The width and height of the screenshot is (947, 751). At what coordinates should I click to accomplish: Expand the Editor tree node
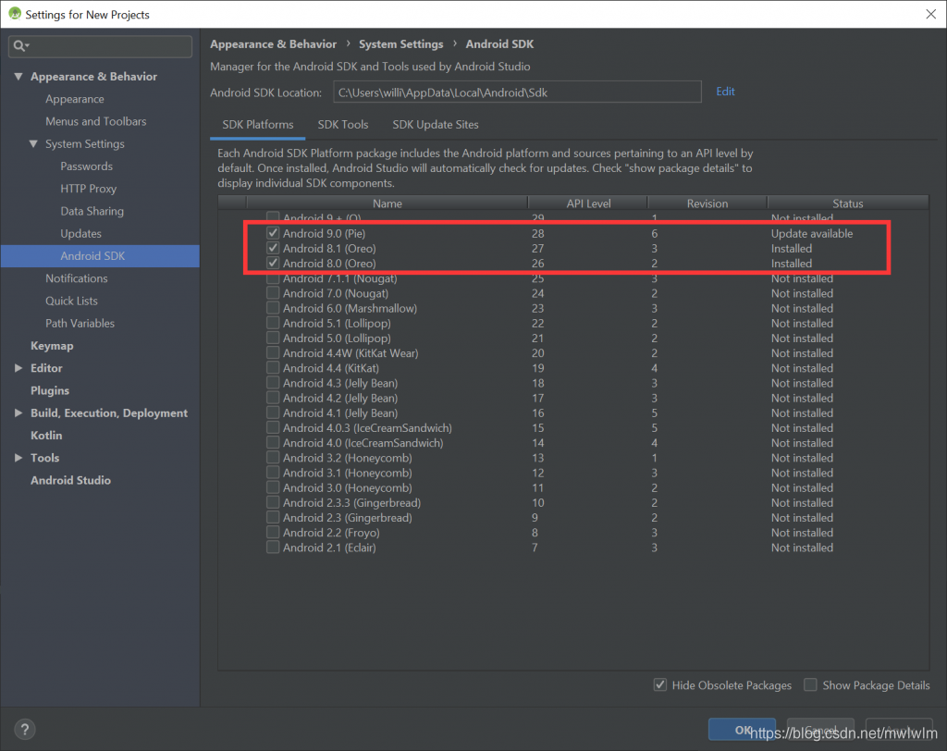(18, 368)
